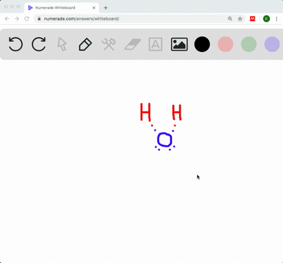
Task: Select the eraser tool
Action: pos(133,44)
